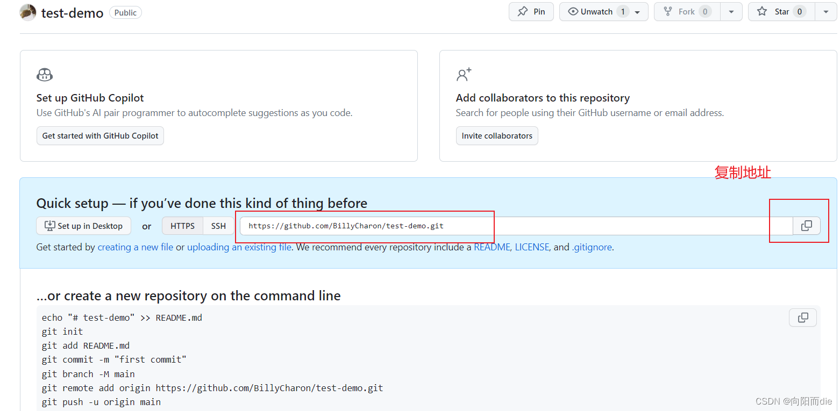
Task: Click the git push -u origin main line
Action: pyautogui.click(x=101, y=402)
